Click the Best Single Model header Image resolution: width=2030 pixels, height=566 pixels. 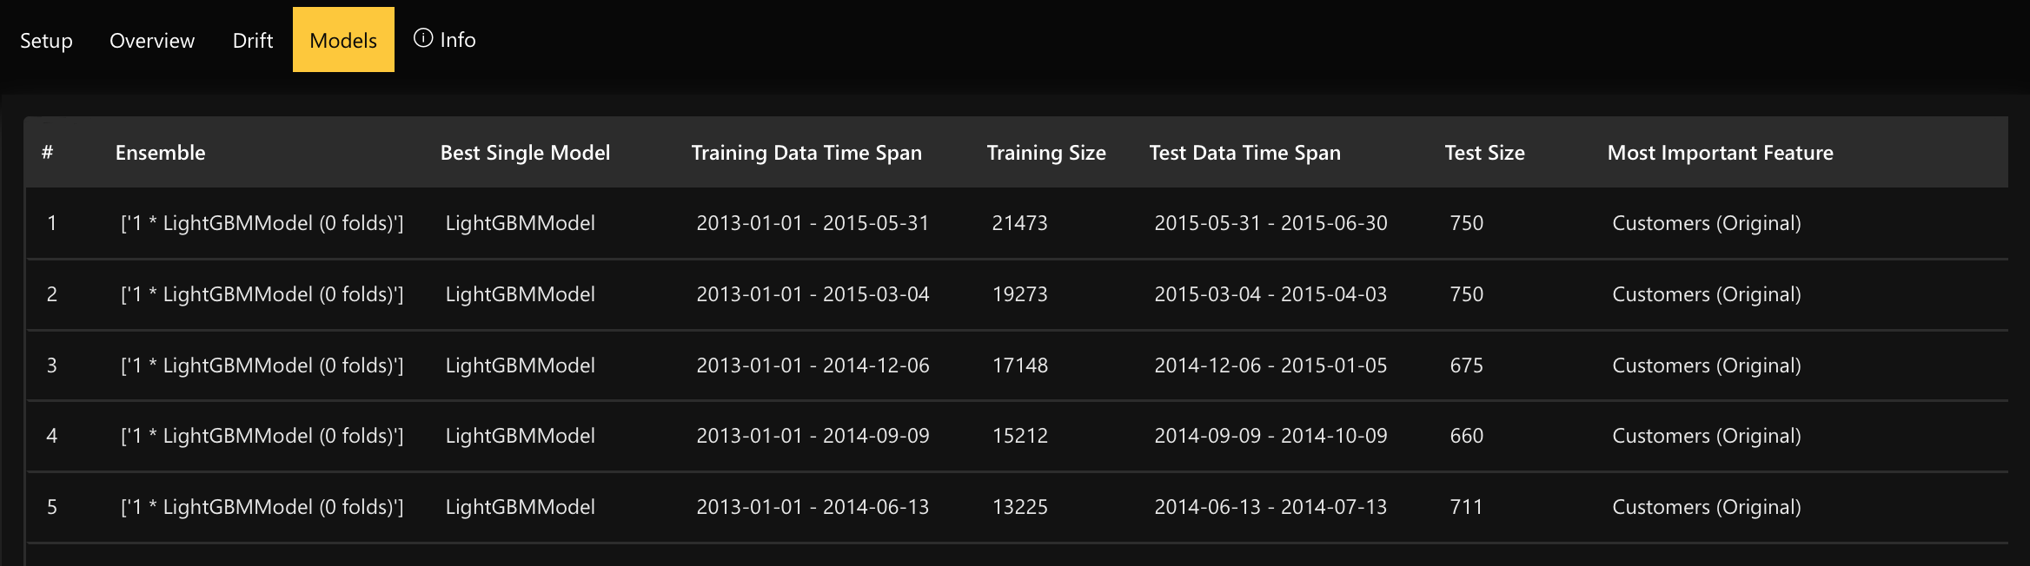(x=525, y=153)
